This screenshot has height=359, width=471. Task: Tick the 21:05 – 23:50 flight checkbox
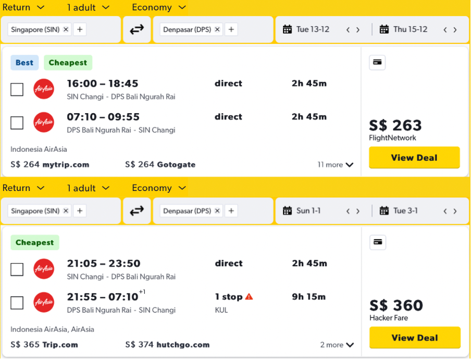pyautogui.click(x=17, y=269)
